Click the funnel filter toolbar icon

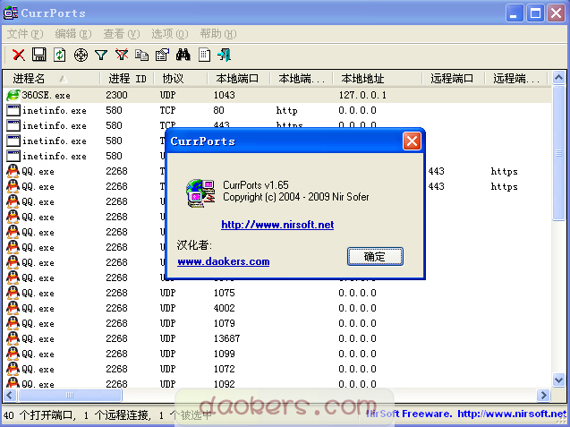tap(101, 55)
